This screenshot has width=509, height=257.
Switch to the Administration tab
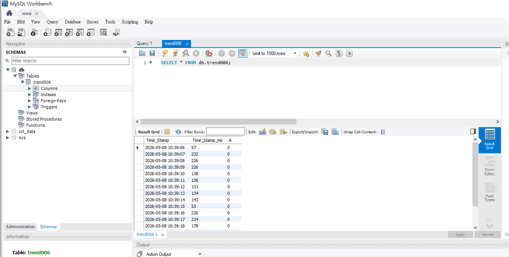tap(20, 227)
